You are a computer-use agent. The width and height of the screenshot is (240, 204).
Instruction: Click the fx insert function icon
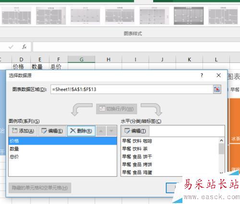24,47
